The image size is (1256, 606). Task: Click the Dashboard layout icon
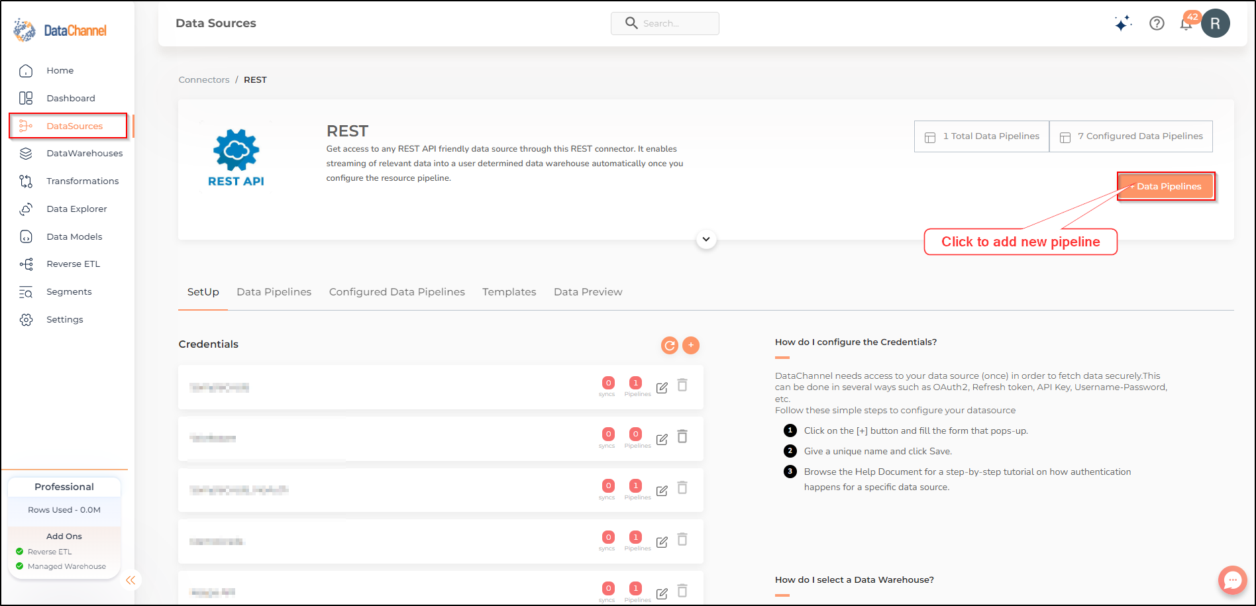(x=26, y=98)
